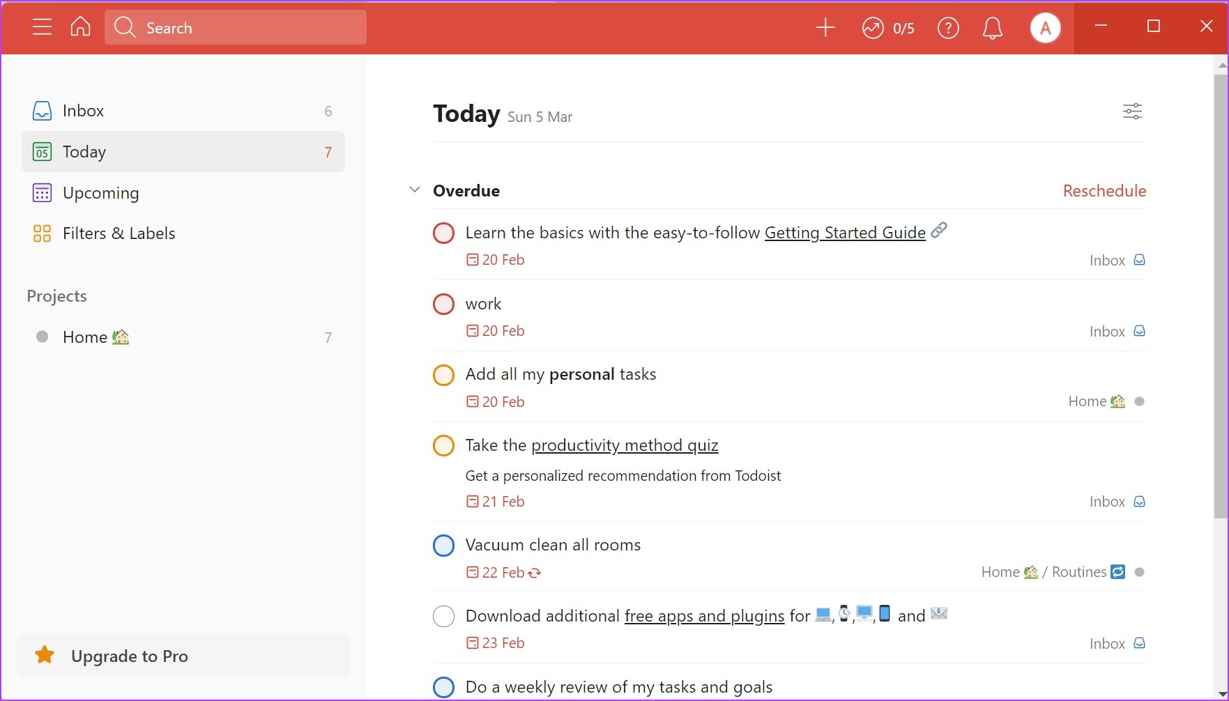
Task: Click the Today calendar icon in sidebar
Action: [42, 152]
